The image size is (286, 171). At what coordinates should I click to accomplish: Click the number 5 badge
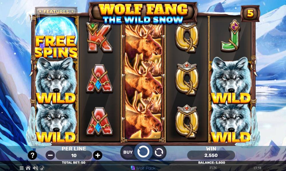tap(250, 13)
